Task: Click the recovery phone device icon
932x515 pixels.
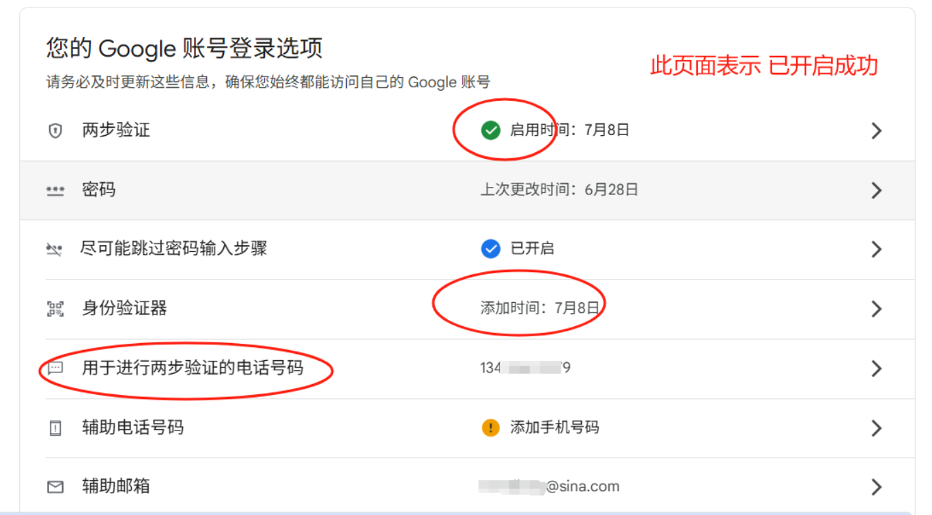Action: point(55,428)
